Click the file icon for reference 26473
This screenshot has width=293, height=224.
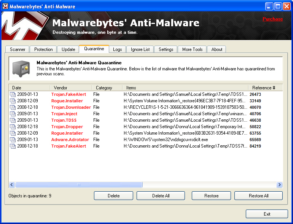(13, 95)
